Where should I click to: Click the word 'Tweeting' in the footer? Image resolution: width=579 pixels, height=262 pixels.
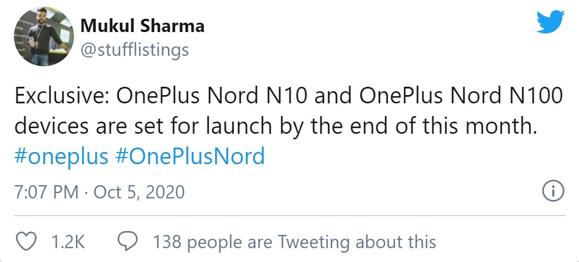(x=313, y=242)
